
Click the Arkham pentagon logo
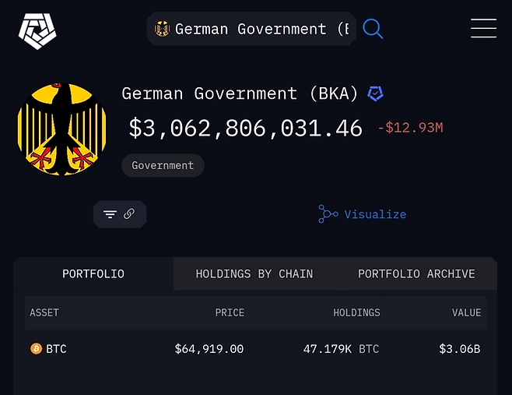pos(37,31)
